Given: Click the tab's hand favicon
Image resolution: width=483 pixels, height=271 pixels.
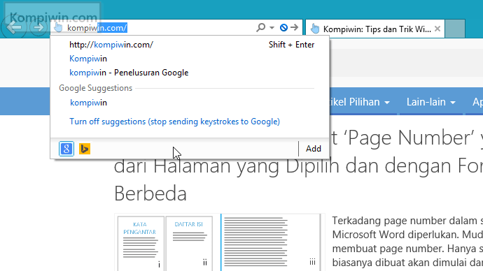Looking at the screenshot, I should [x=315, y=29].
